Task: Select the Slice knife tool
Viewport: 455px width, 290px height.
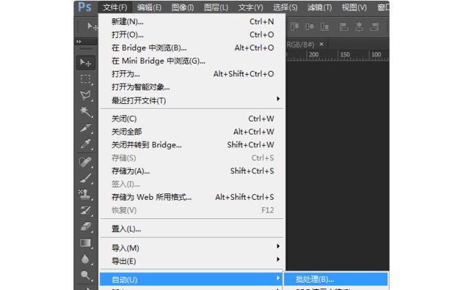Action: (x=86, y=127)
